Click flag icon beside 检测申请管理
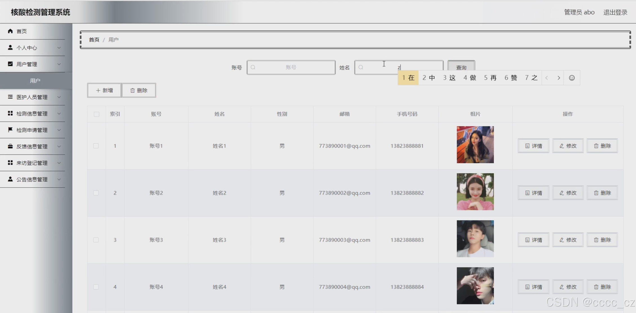Screen dimensions: 636x313 tap(10, 130)
